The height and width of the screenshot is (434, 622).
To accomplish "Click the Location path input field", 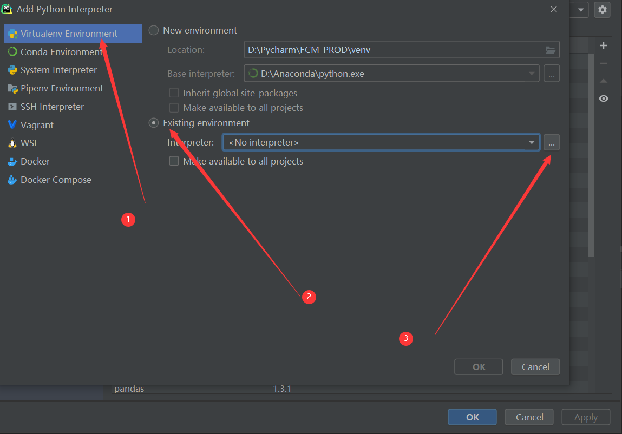I will (x=402, y=50).
